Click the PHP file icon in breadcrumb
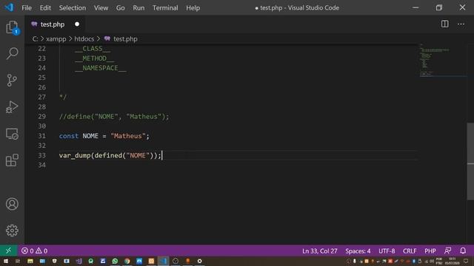474x266 pixels. (x=107, y=38)
